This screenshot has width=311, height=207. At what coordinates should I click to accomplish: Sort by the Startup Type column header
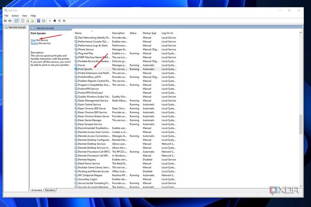click(x=150, y=33)
